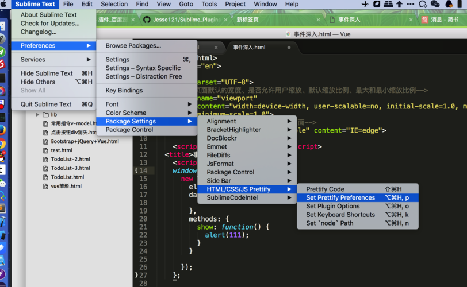Viewport: 467px width, 287px height.
Task: Choose Prettify Code
Action: [x=358, y=189]
